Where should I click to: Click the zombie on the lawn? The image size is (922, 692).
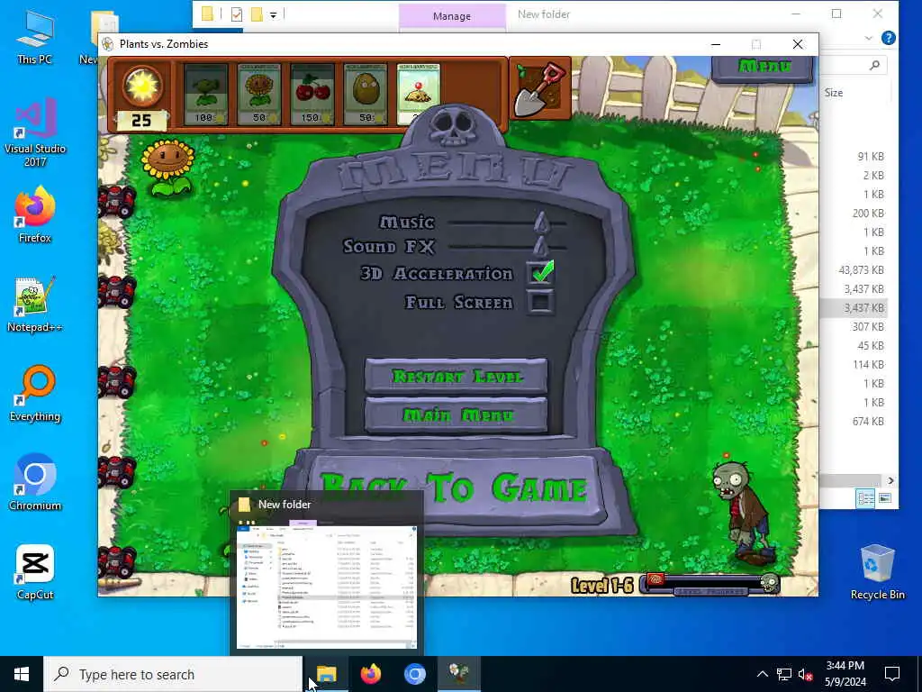click(742, 512)
